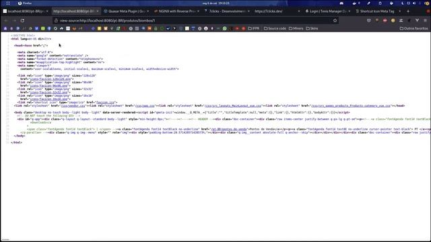Switch to the NGINX with Reverse Proxy tab
The image size is (431, 242).
[176, 11]
